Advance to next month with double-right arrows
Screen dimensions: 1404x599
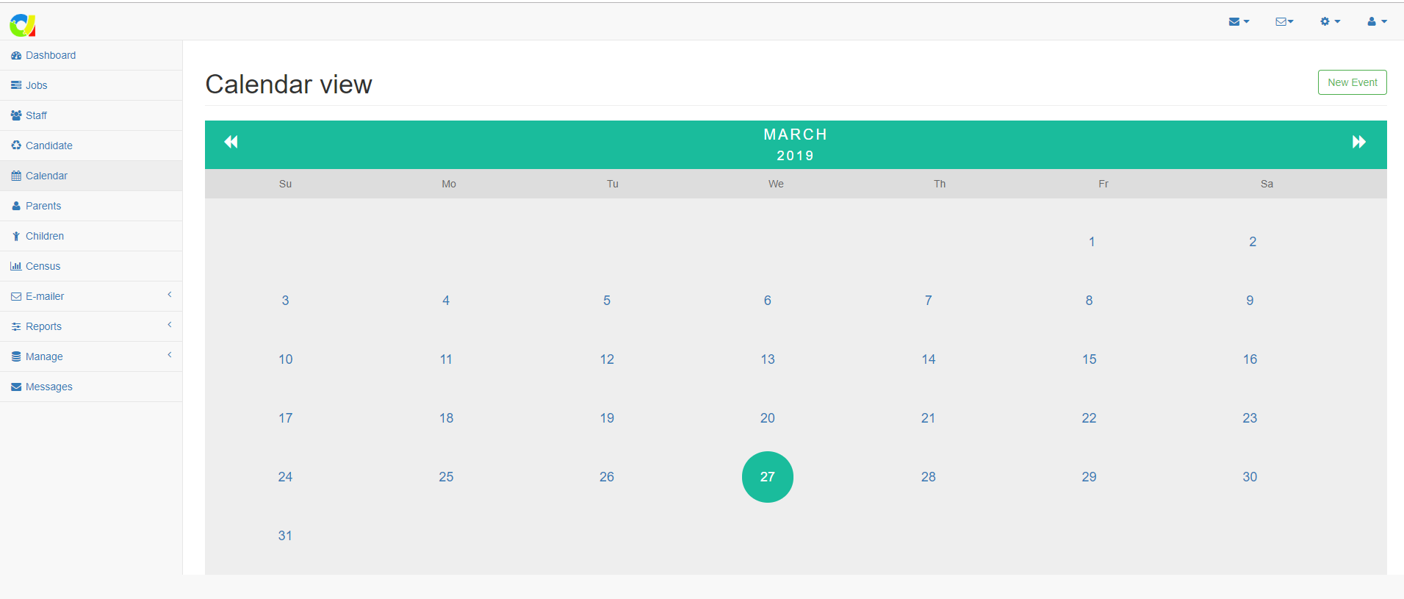point(1358,142)
